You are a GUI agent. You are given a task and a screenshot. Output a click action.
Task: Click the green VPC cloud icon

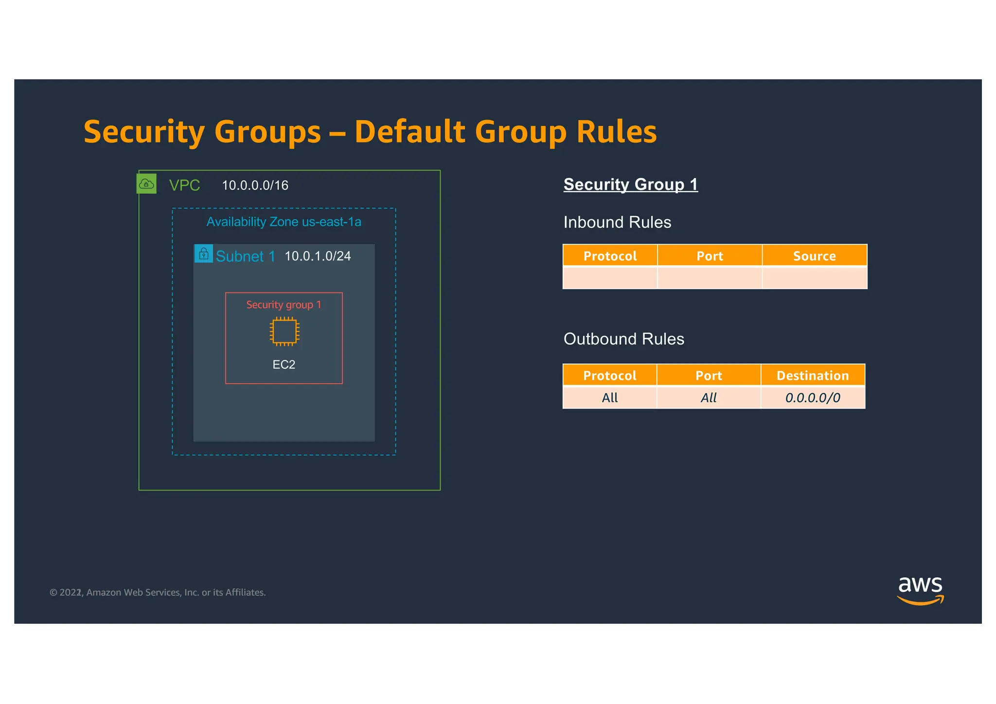(146, 184)
